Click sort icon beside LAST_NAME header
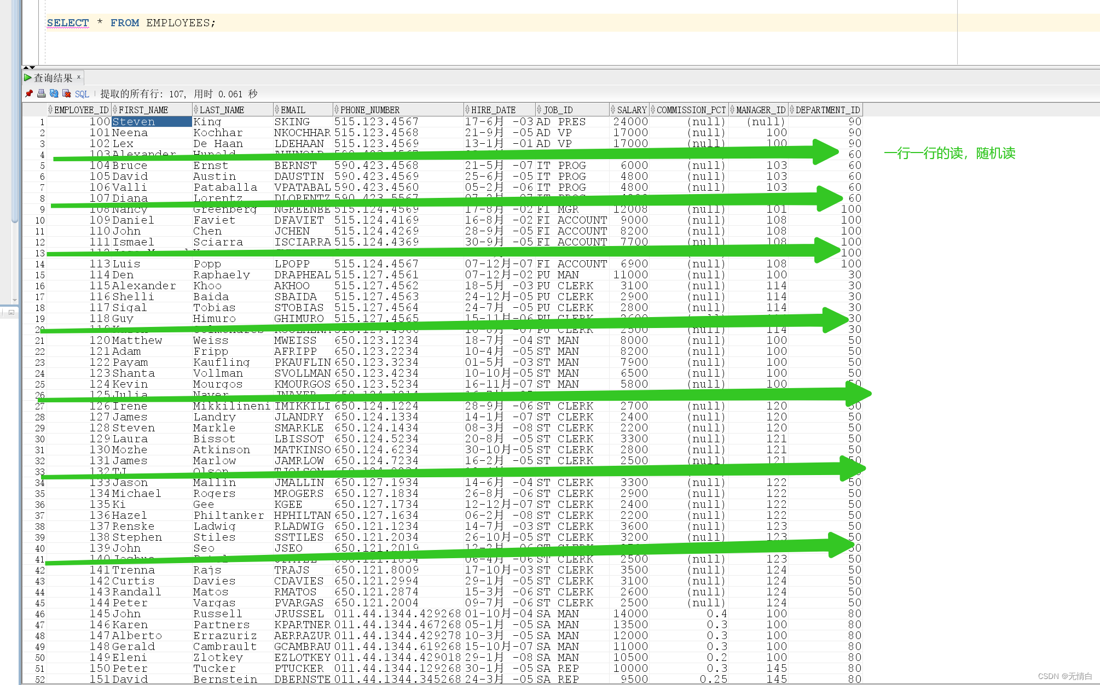The height and width of the screenshot is (685, 1100). (x=196, y=110)
